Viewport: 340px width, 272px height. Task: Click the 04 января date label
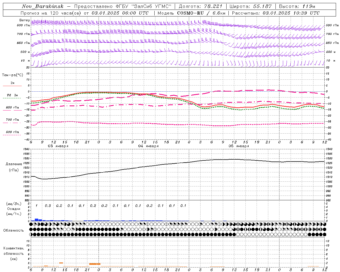coord(148,146)
